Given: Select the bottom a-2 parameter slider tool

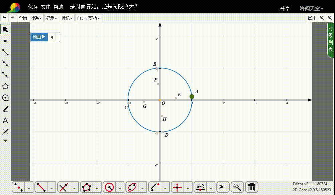Looking at the screenshot, I should (200, 187).
